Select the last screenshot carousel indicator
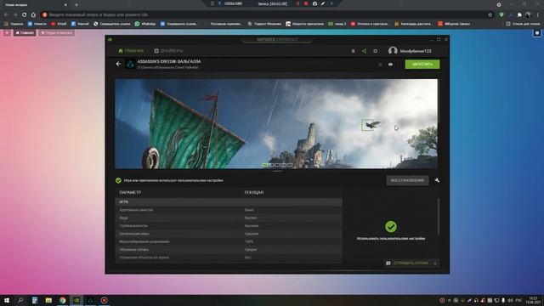 tap(290, 165)
